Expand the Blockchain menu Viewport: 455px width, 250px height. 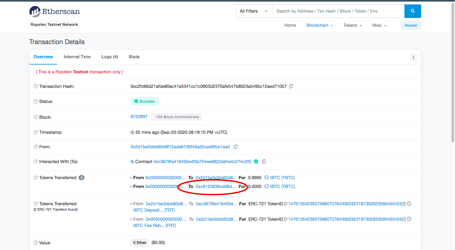320,25
